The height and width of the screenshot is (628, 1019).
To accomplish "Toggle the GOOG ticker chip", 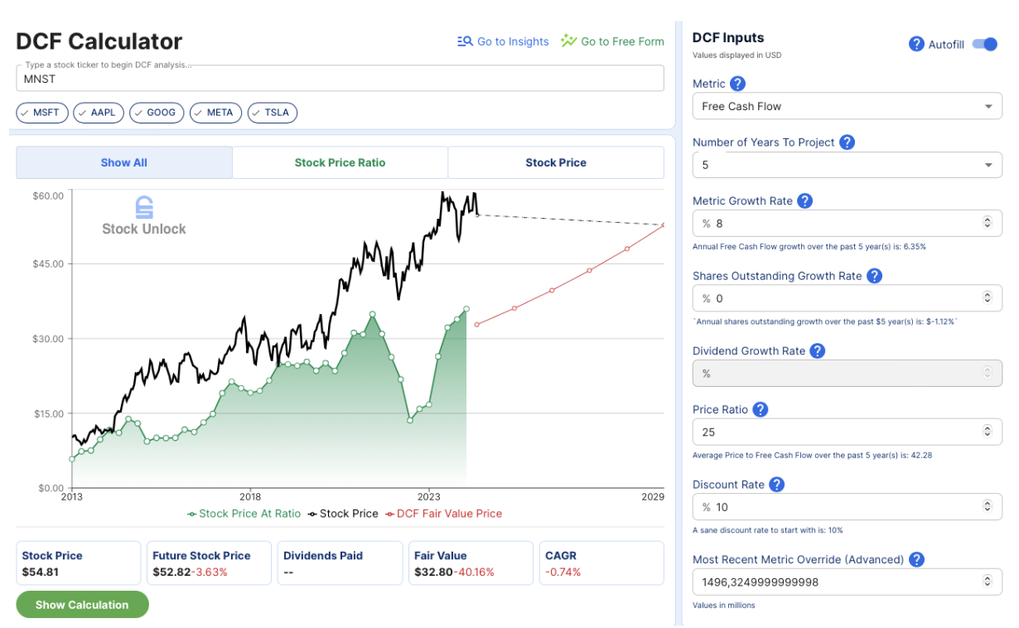I will tap(157, 113).
